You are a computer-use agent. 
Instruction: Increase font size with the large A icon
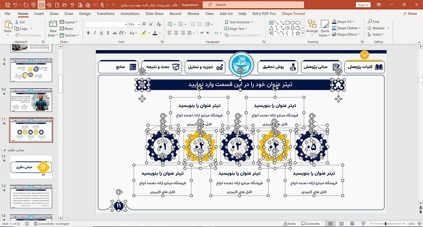coord(145,24)
